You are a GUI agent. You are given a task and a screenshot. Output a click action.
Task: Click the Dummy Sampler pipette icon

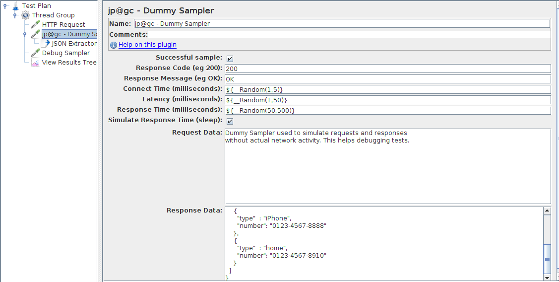pos(35,34)
